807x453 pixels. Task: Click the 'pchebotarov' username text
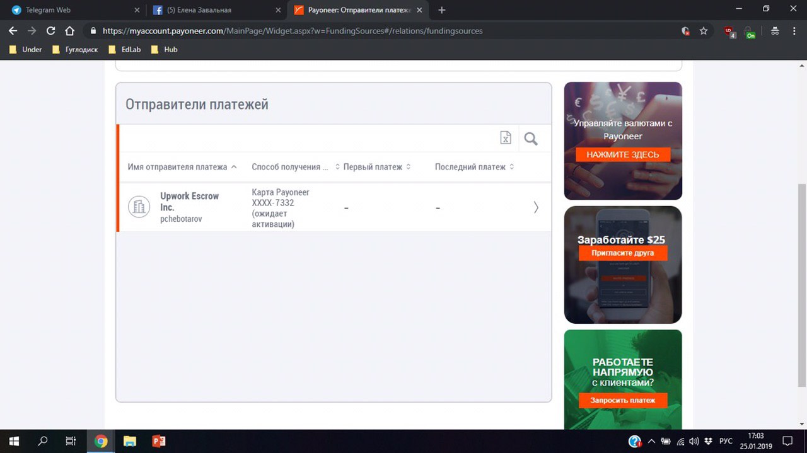[x=181, y=219]
